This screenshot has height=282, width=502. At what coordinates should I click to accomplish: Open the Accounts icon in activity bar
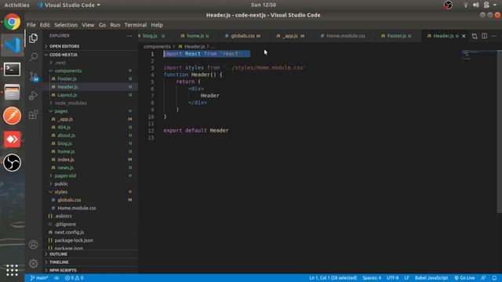pos(33,244)
